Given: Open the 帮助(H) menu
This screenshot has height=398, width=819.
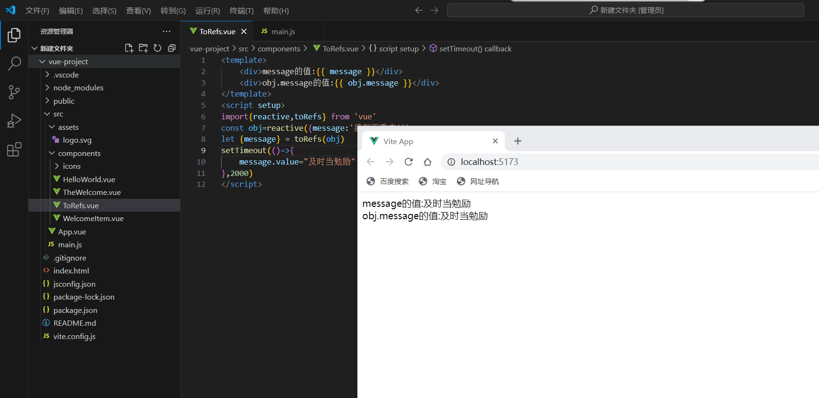Looking at the screenshot, I should [276, 10].
